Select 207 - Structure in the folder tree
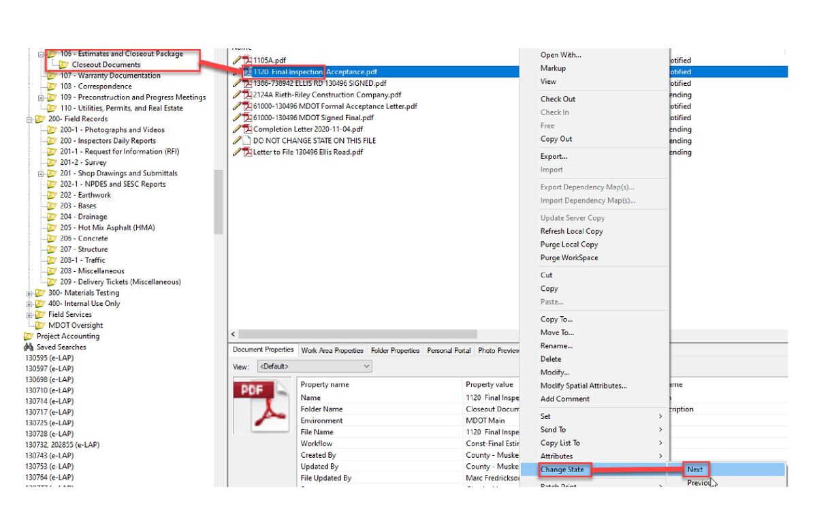This screenshot has width=817, height=528. coord(84,249)
